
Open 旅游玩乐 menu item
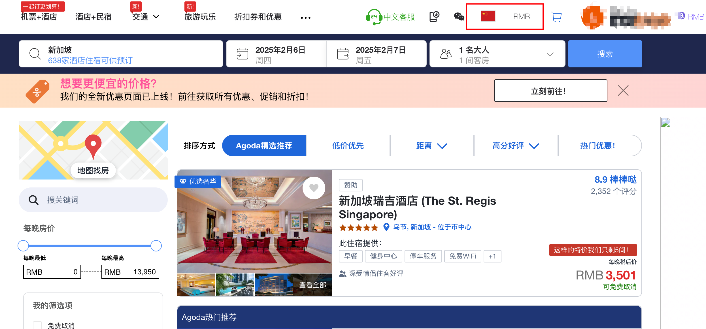point(200,17)
